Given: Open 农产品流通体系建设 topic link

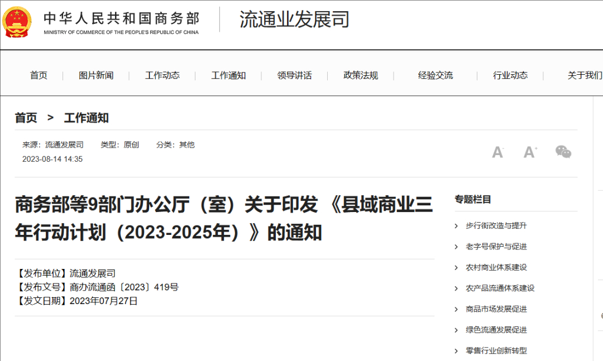Looking at the screenshot, I should pos(500,288).
